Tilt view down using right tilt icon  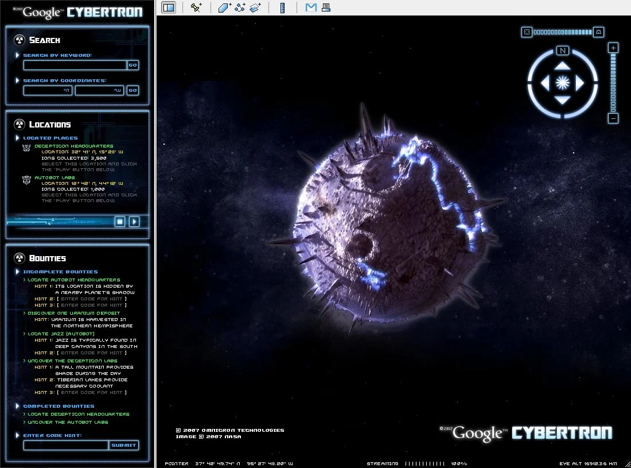click(x=598, y=32)
